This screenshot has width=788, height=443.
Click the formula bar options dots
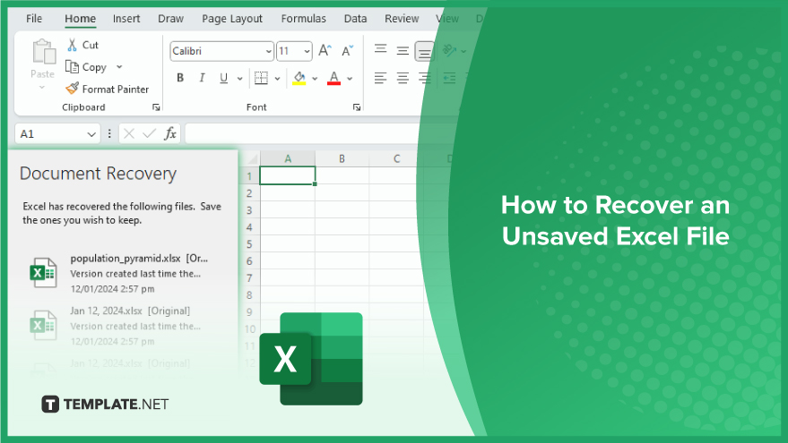coord(109,133)
